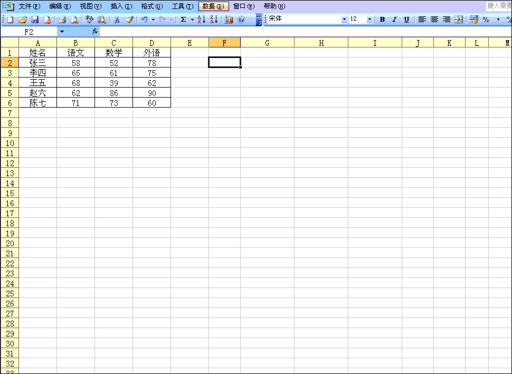This screenshot has width=512, height=374.
Task: Open the 格式 (Format) menu
Action: pos(152,6)
